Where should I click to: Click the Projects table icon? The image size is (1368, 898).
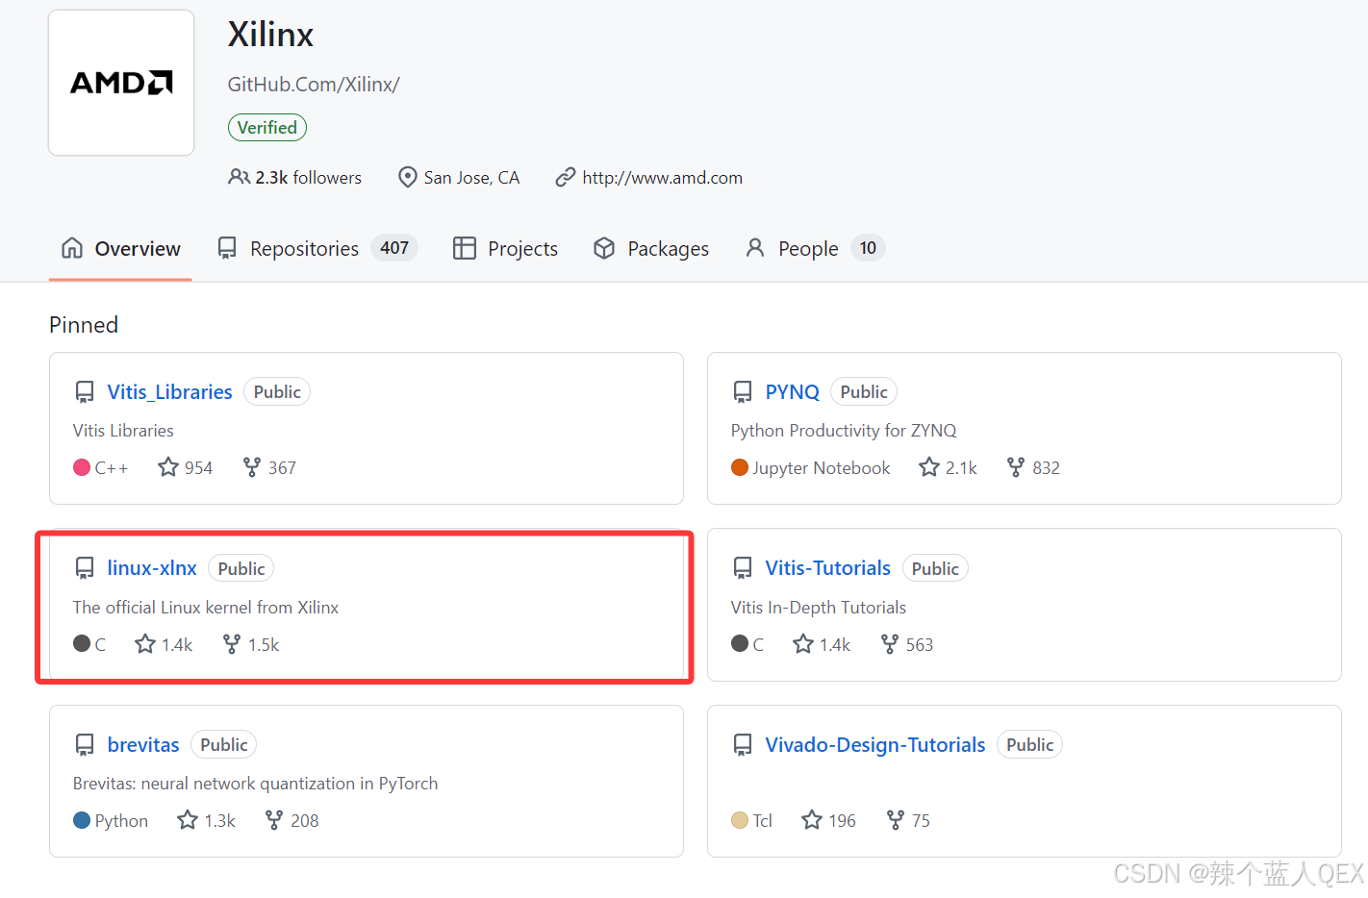465,248
